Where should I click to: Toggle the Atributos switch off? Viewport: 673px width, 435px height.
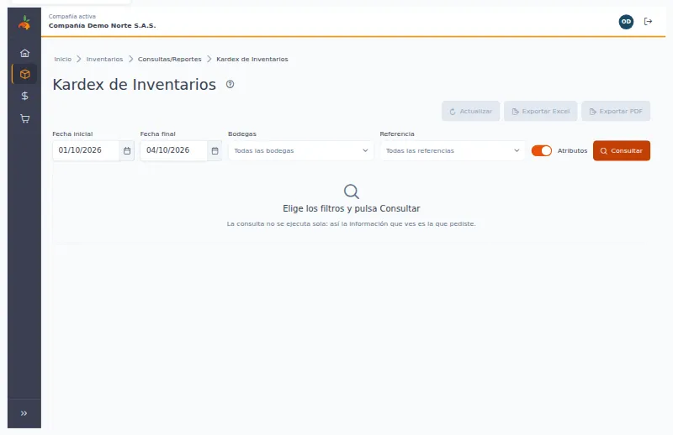click(542, 151)
